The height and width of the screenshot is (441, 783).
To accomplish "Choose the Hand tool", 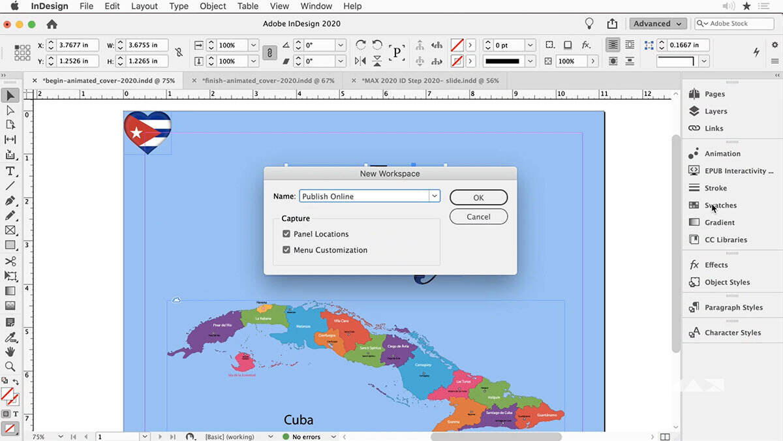I will [10, 352].
